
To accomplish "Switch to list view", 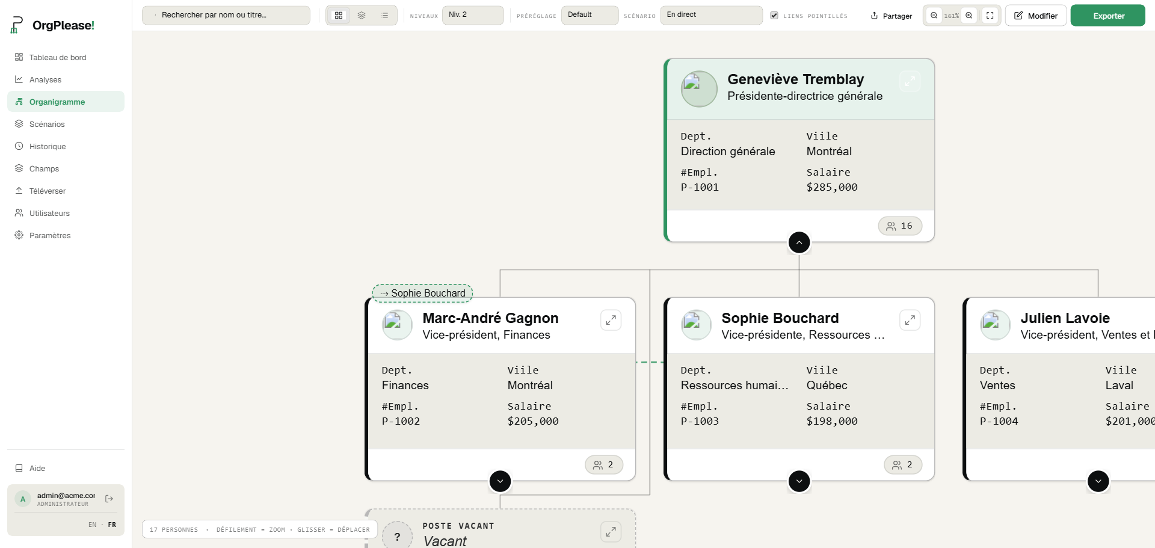I will pos(384,15).
